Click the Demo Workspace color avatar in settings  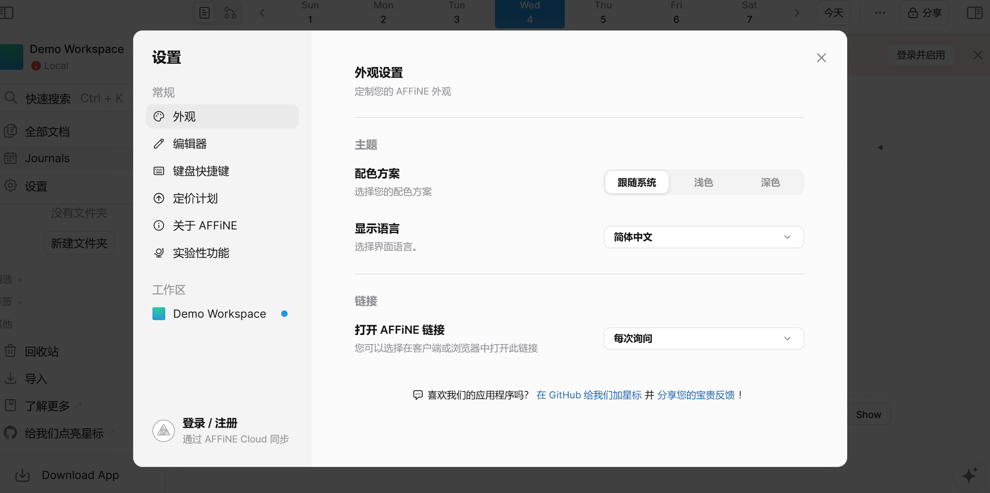coord(159,314)
